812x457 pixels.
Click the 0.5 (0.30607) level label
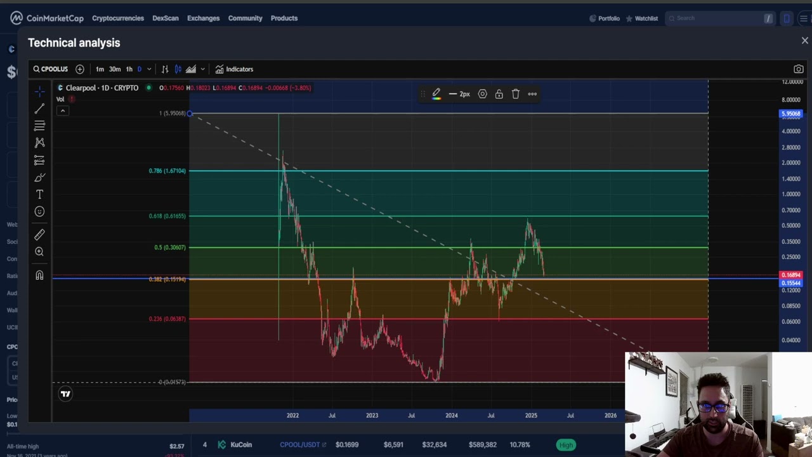pyautogui.click(x=170, y=248)
